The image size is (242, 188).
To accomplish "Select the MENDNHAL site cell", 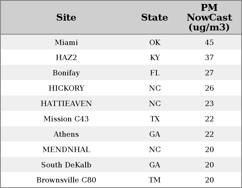I will (x=66, y=150).
